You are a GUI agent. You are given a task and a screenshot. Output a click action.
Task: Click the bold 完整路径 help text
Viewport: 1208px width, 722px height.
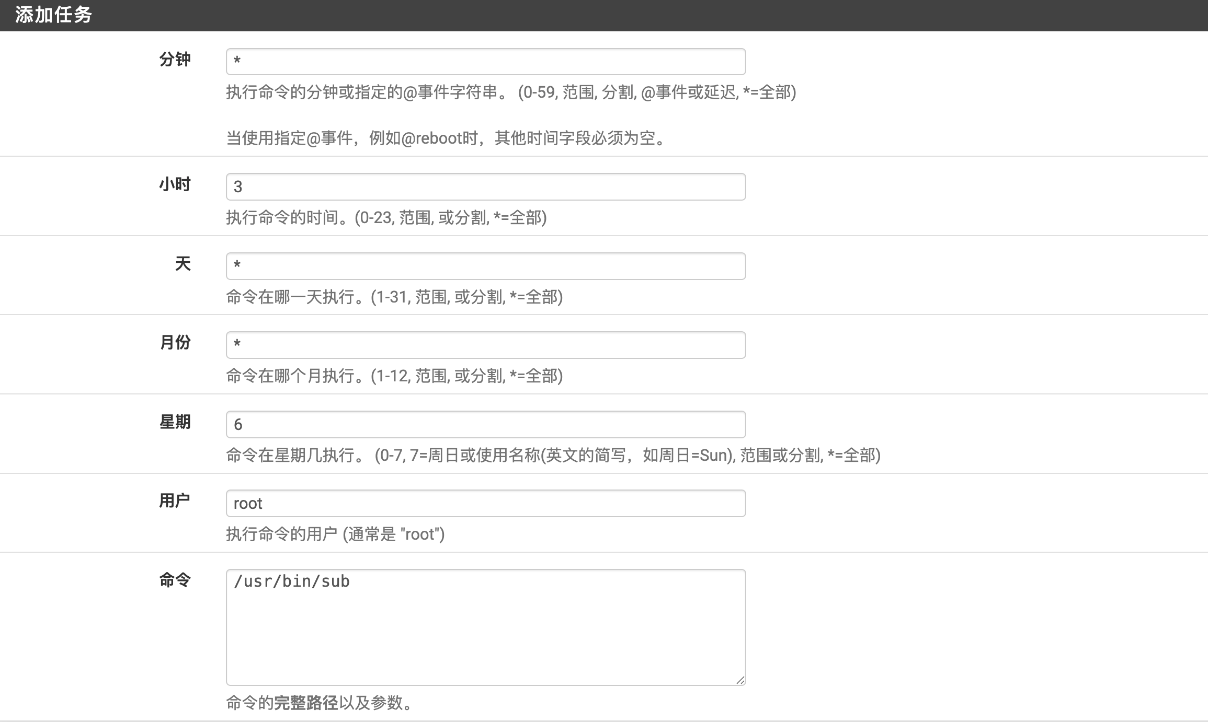tap(306, 703)
